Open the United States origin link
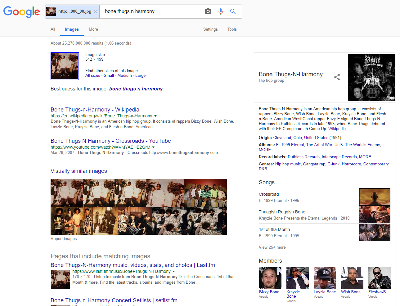Viewport: 400px width, 306px height. 316,138
